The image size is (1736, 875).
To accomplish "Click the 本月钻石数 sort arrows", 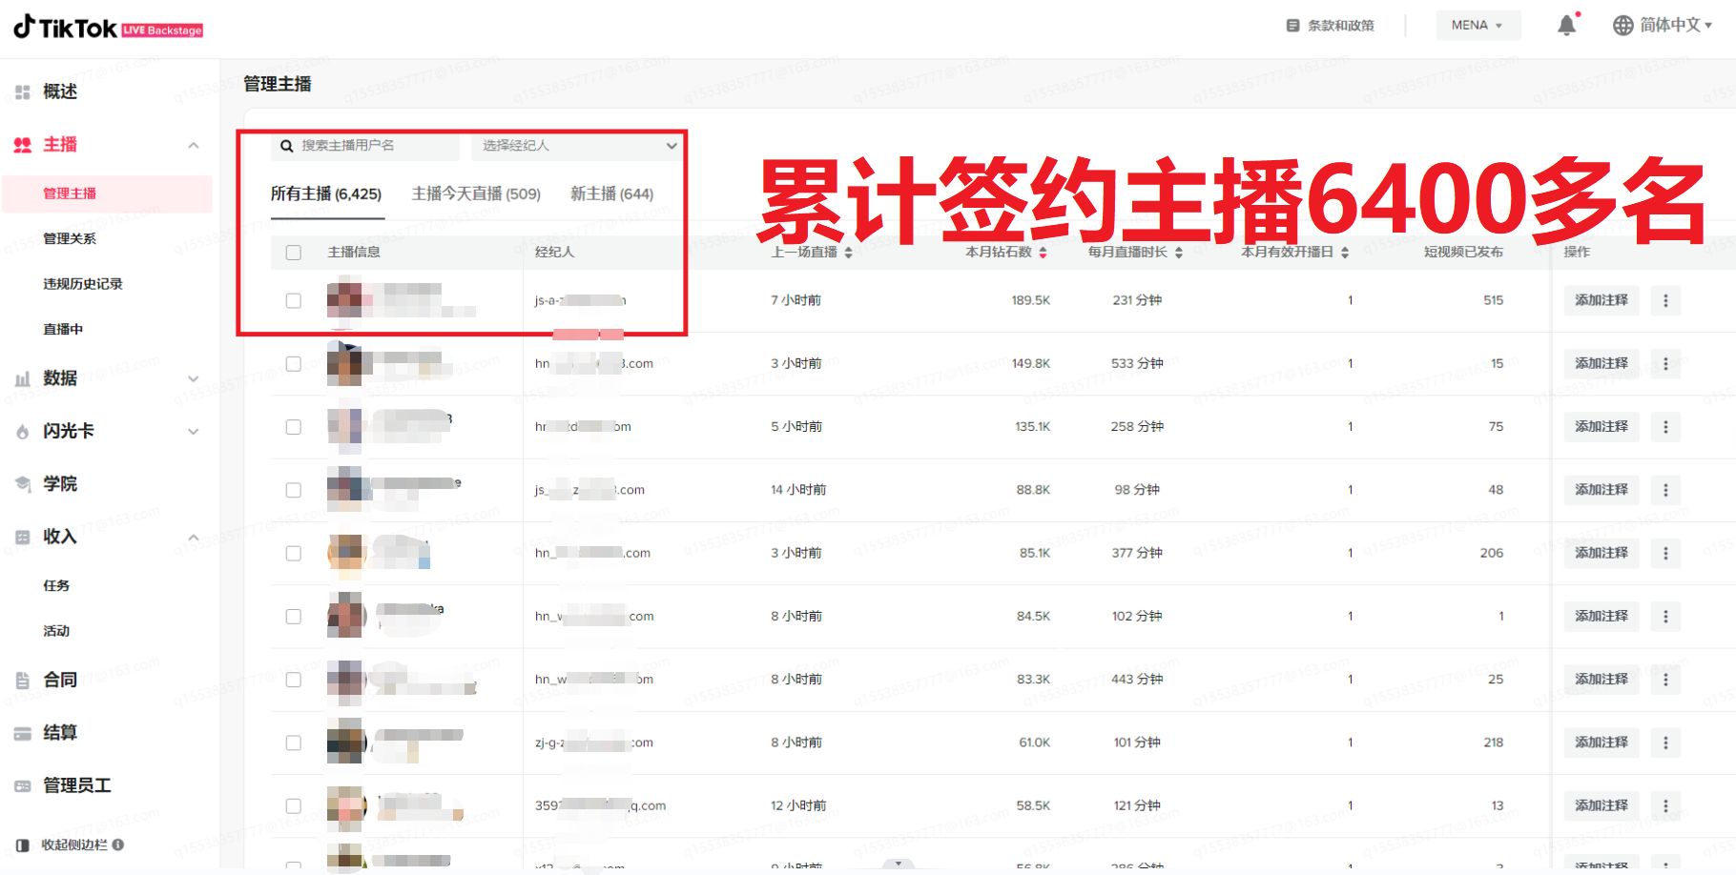I will click(x=1043, y=252).
